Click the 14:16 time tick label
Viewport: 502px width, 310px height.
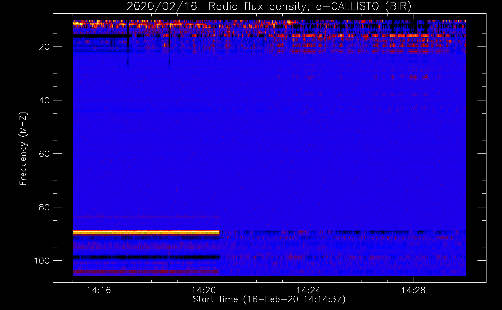click(99, 290)
